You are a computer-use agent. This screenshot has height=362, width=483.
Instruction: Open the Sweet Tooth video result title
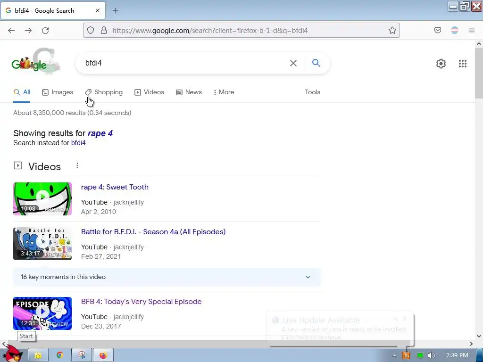tap(115, 187)
